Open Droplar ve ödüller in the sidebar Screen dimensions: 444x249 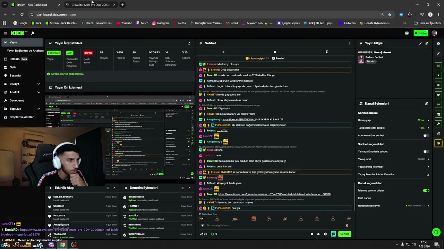pos(23,117)
